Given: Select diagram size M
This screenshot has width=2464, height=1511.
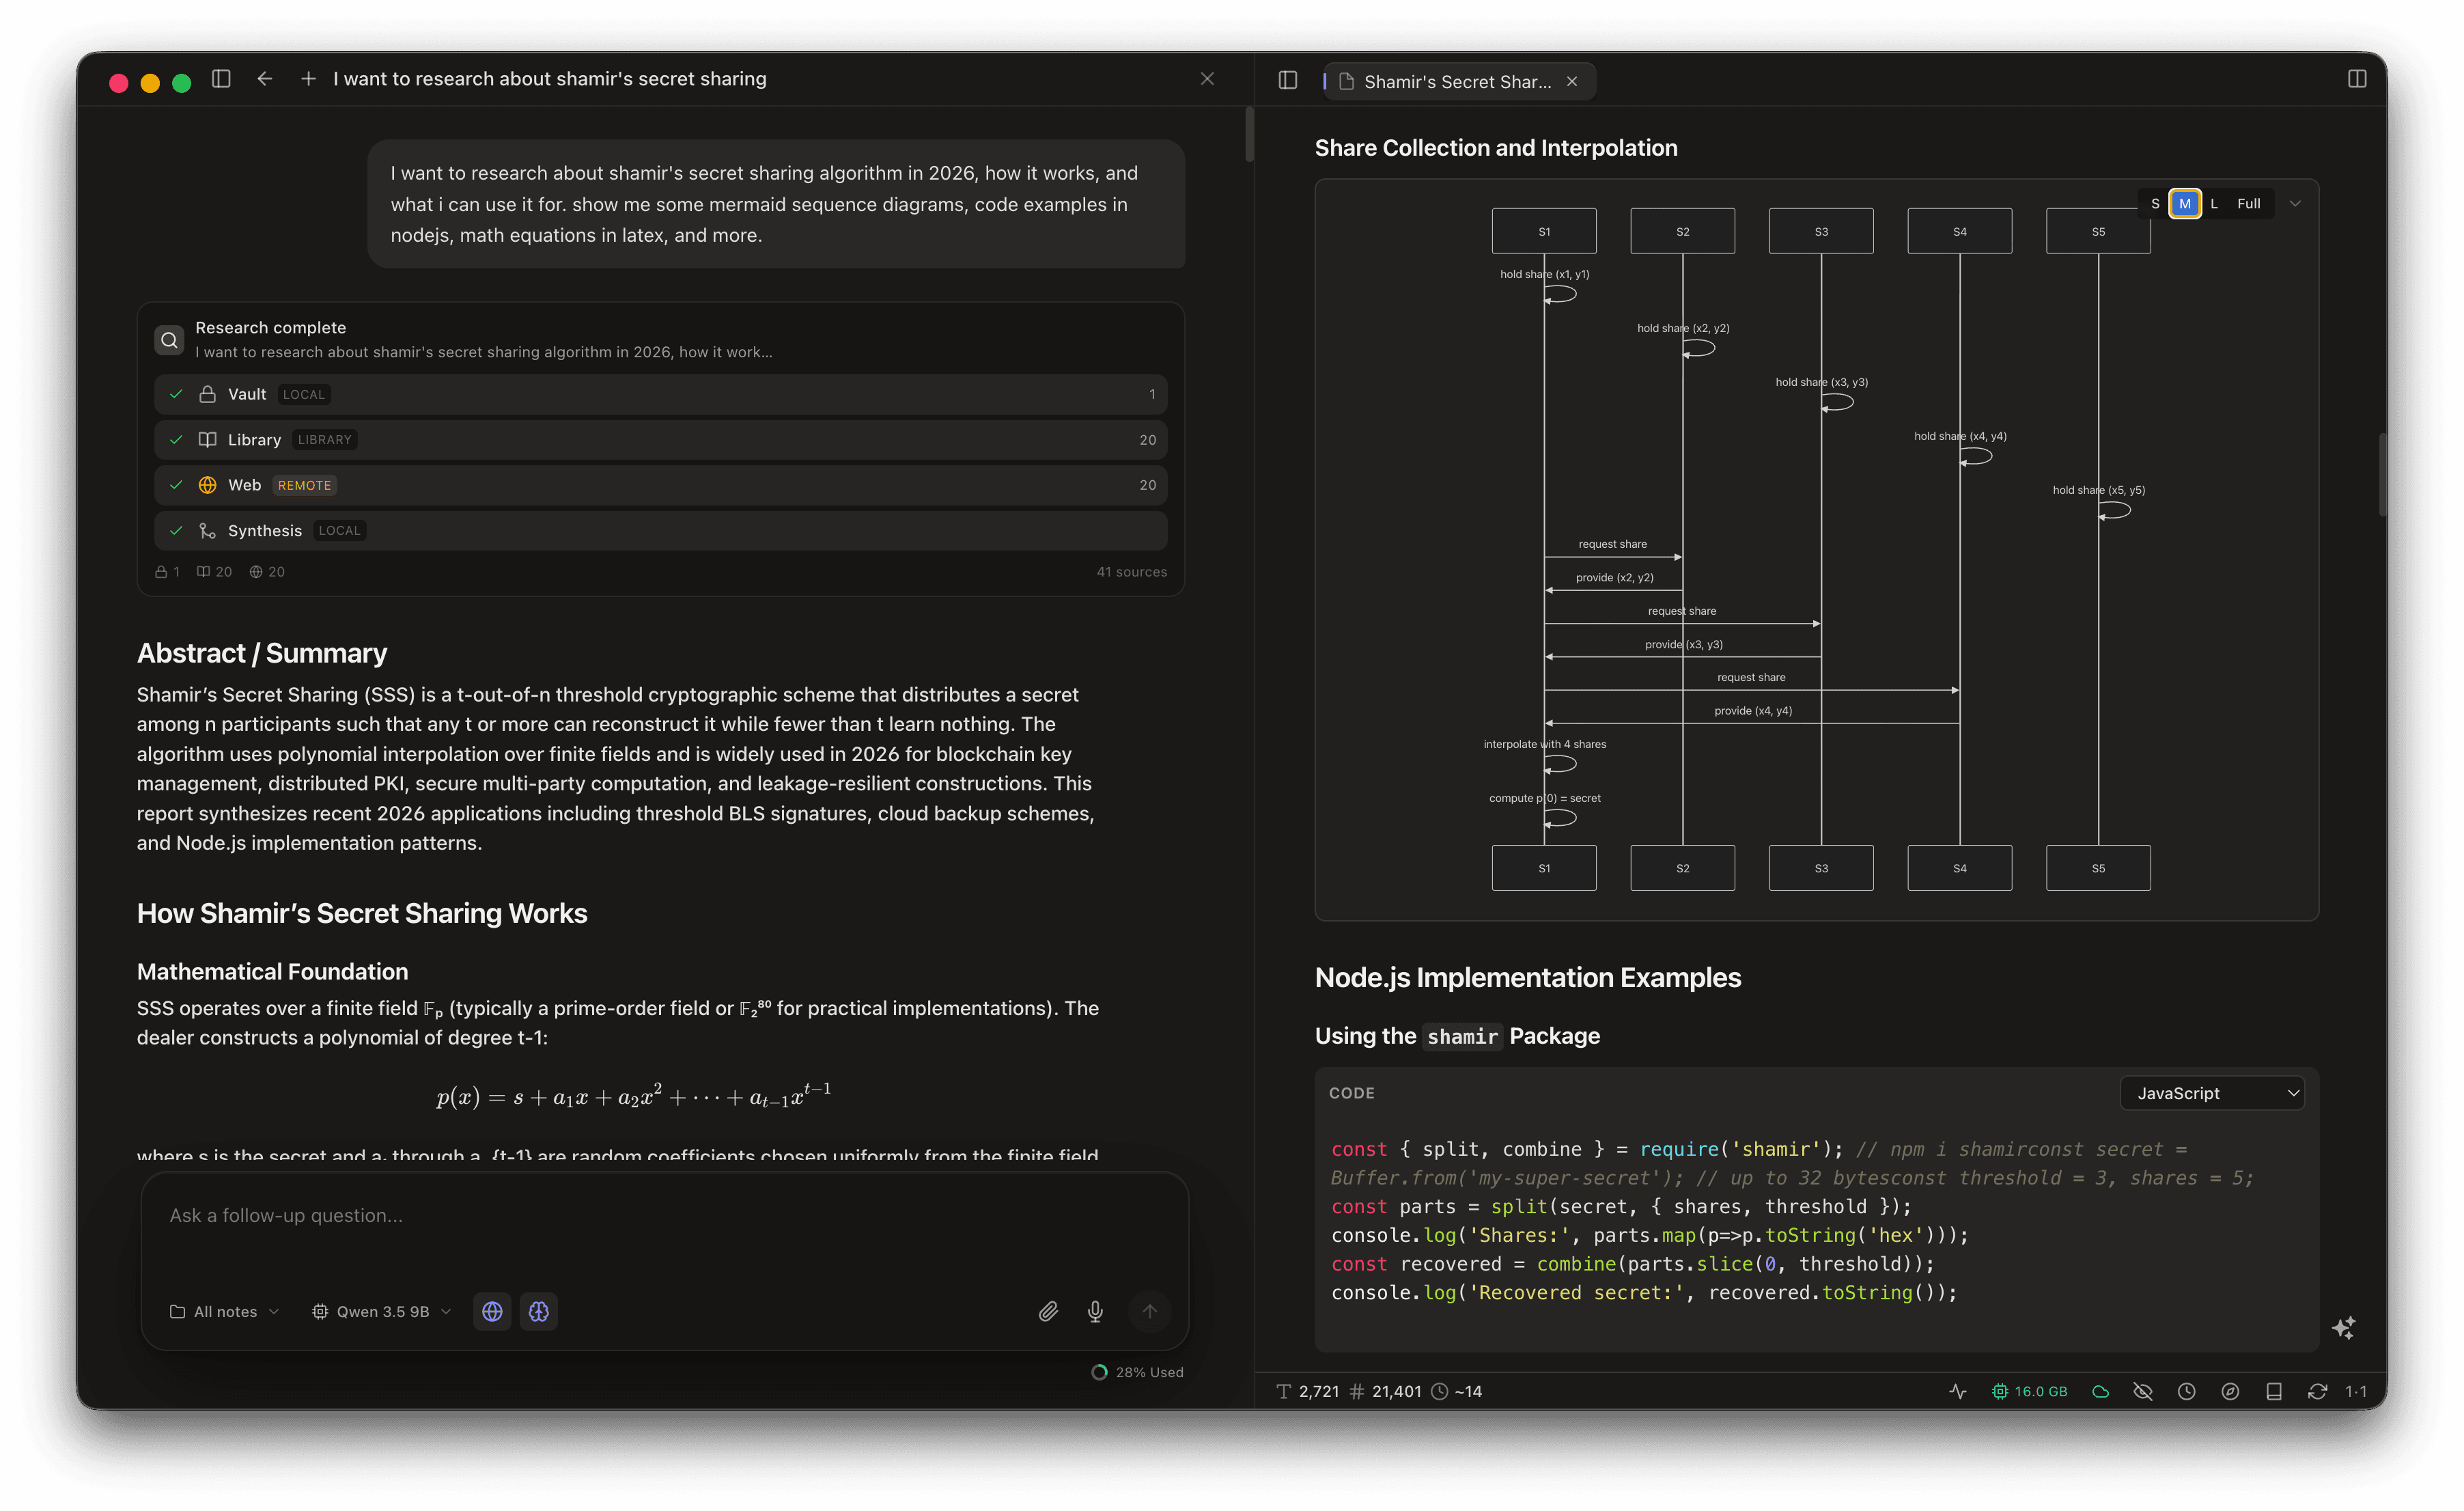Looking at the screenshot, I should tap(2184, 204).
